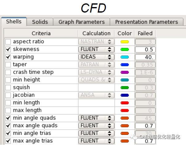Click the green skewness color indicator

point(125,49)
